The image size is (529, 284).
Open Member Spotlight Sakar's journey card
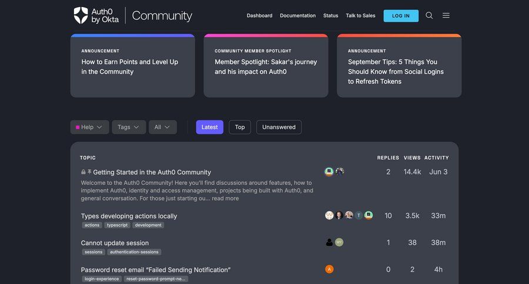[x=266, y=66]
